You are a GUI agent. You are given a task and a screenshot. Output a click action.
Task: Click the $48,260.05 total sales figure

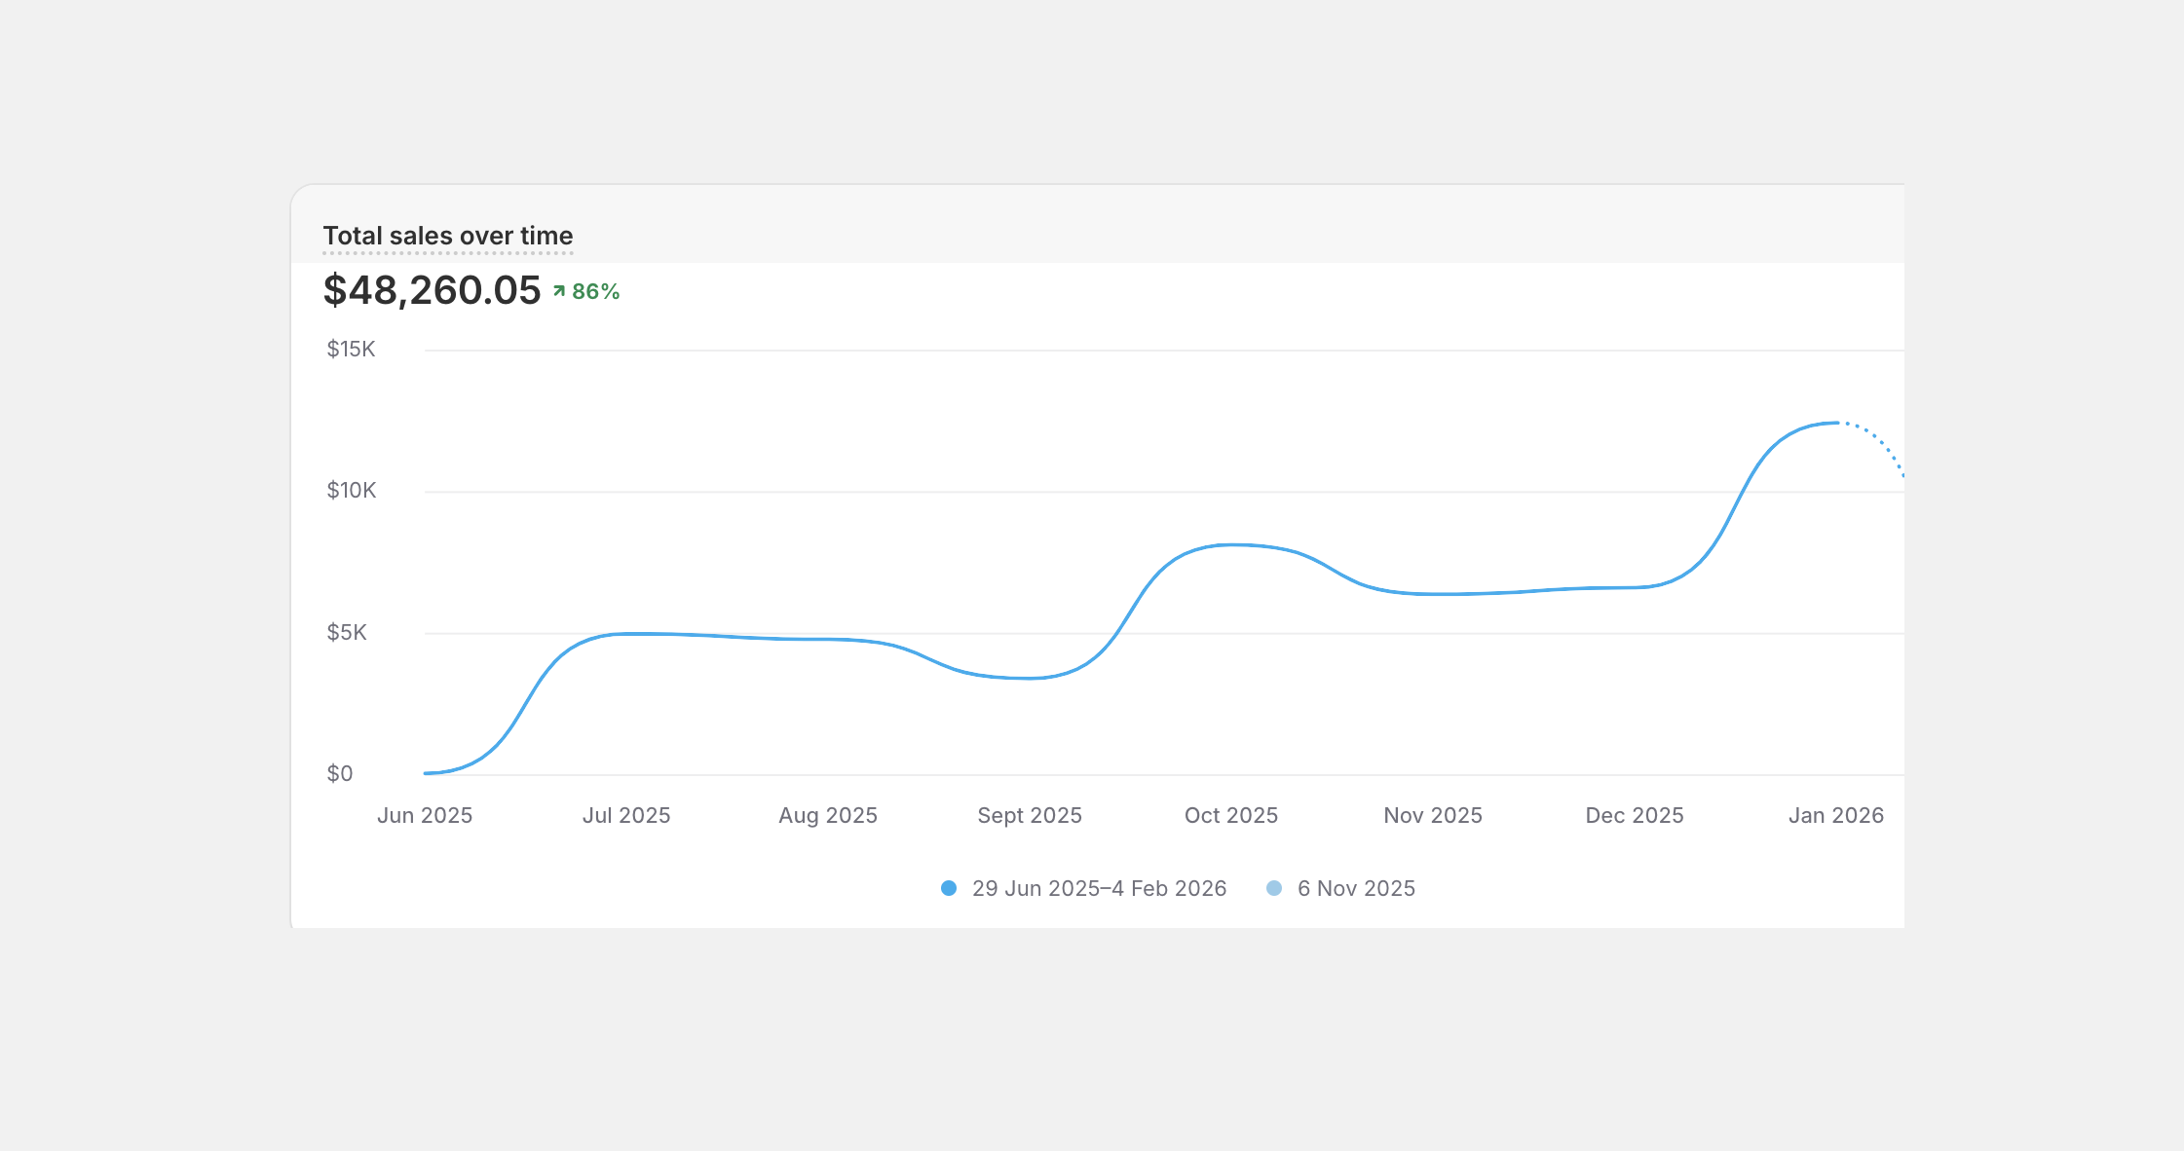point(432,290)
